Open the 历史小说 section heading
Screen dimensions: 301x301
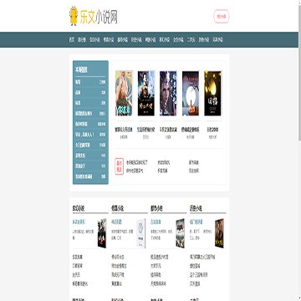click(196, 208)
